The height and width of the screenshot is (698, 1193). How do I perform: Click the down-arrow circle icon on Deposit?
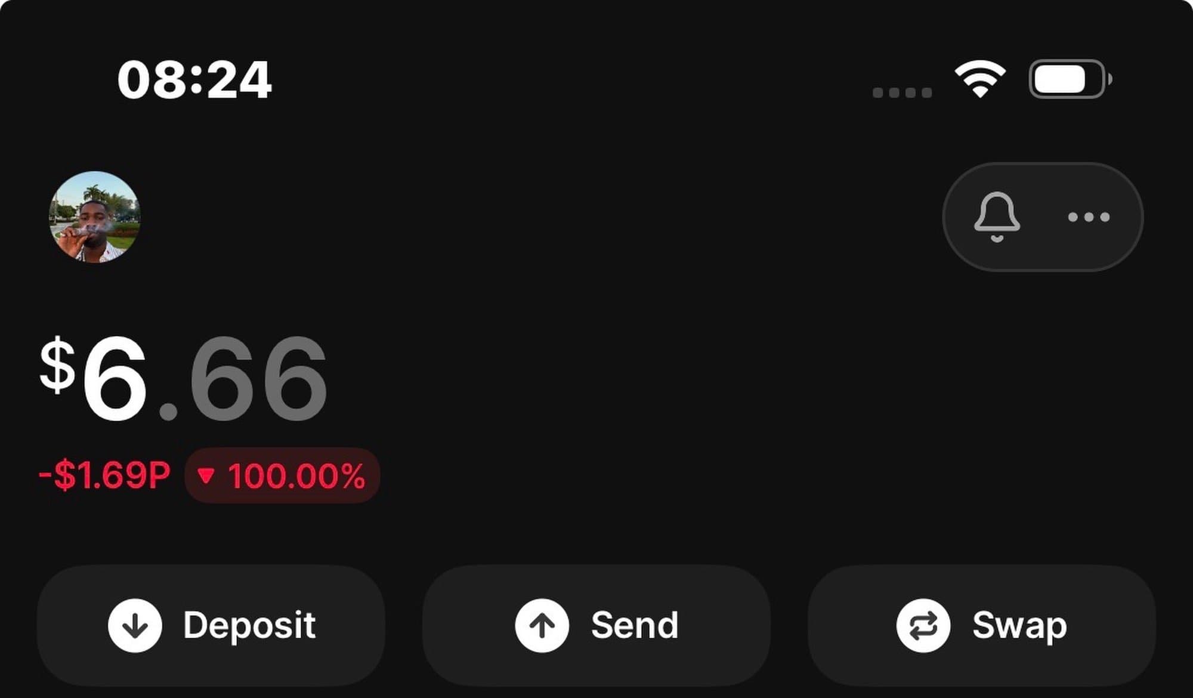pos(135,625)
